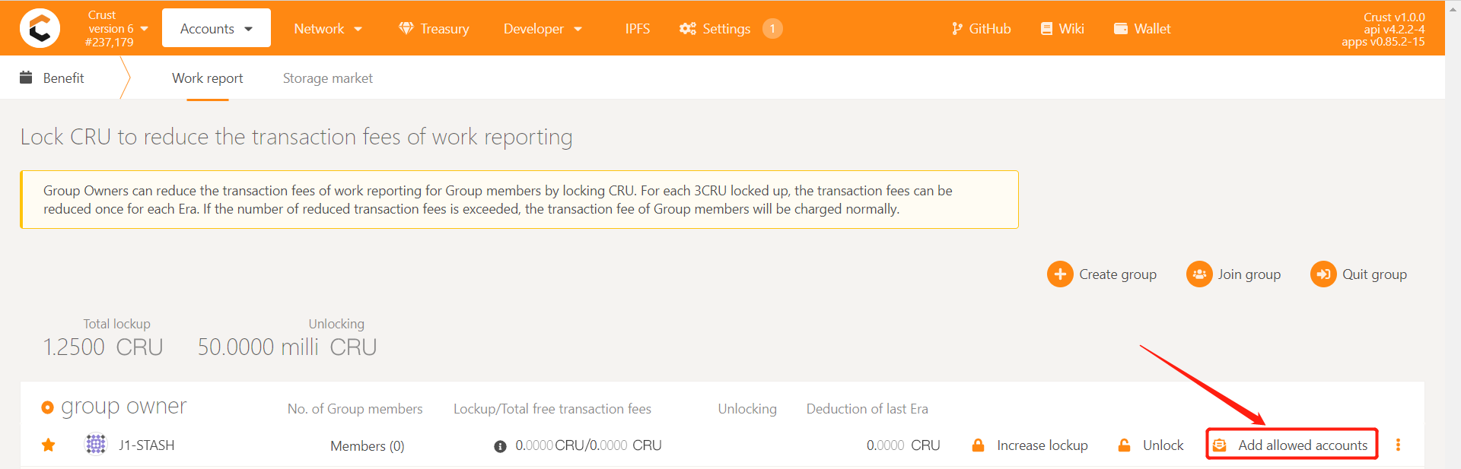1461x469 pixels.
Task: Click the Total lockup 1.2500 CRU value
Action: click(103, 347)
